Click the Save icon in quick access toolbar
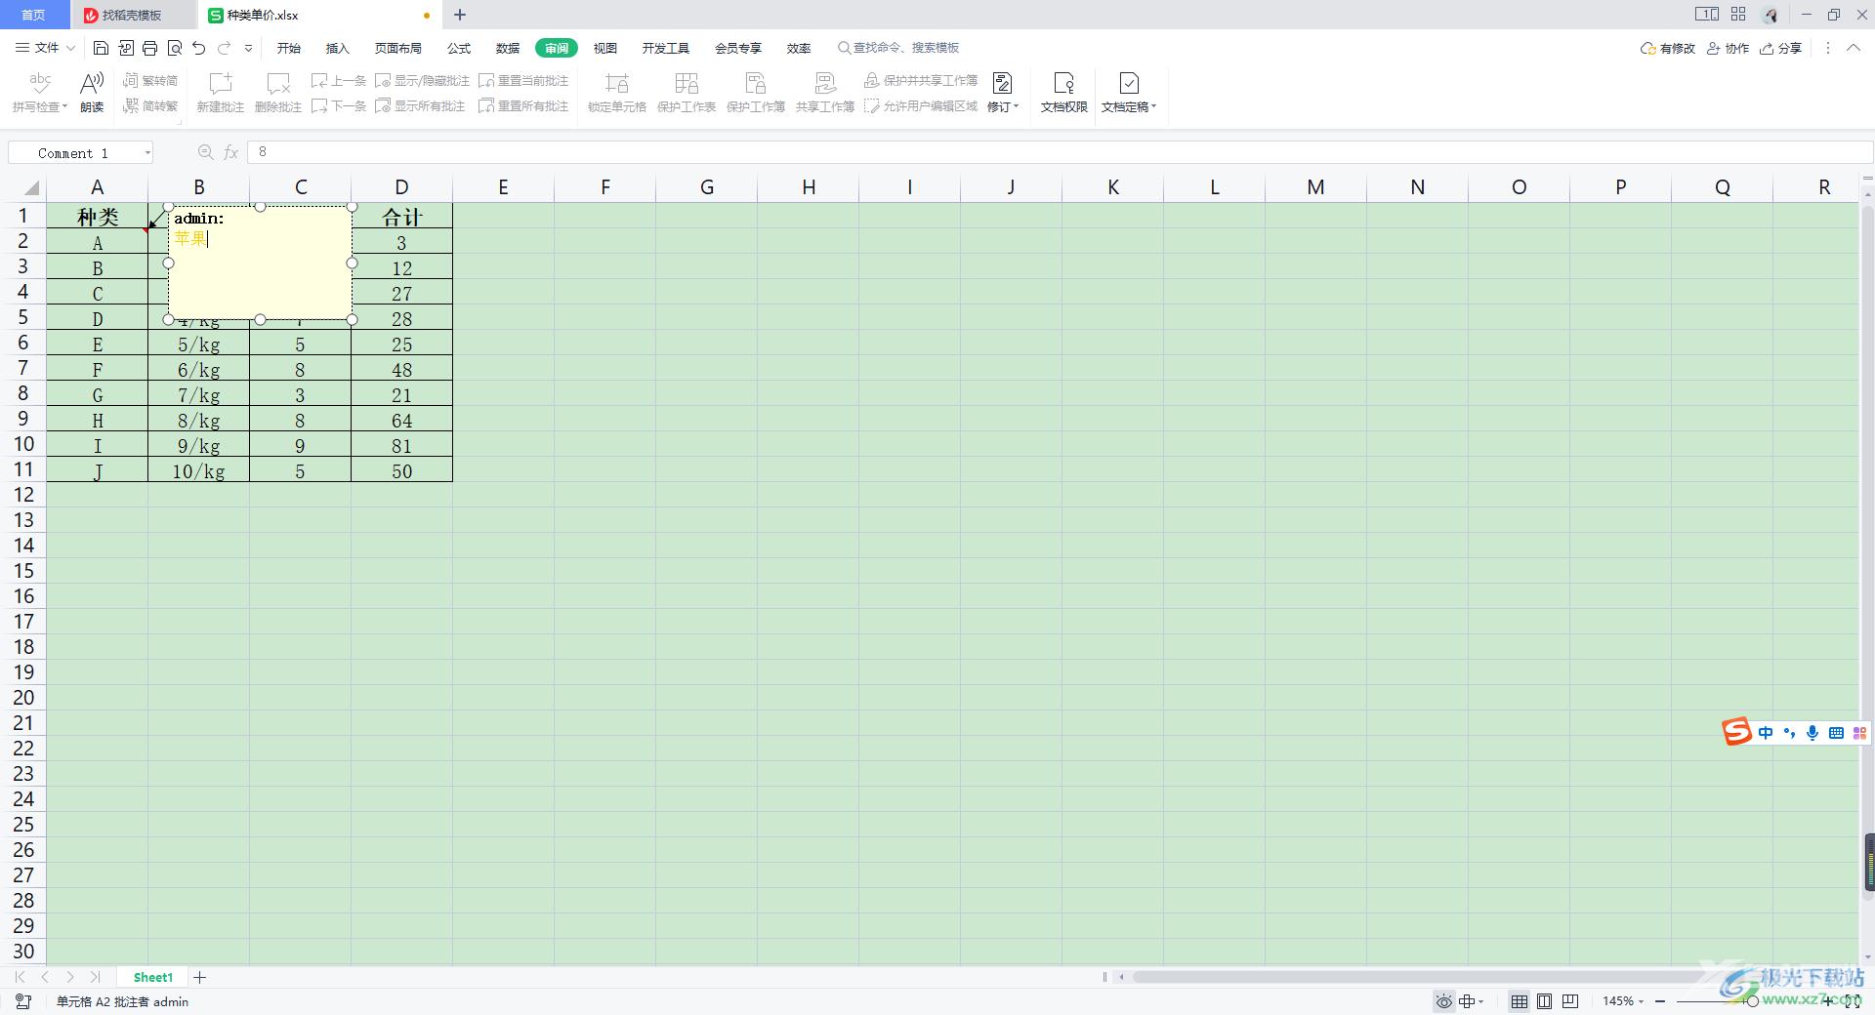This screenshot has width=1875, height=1015. (x=101, y=48)
